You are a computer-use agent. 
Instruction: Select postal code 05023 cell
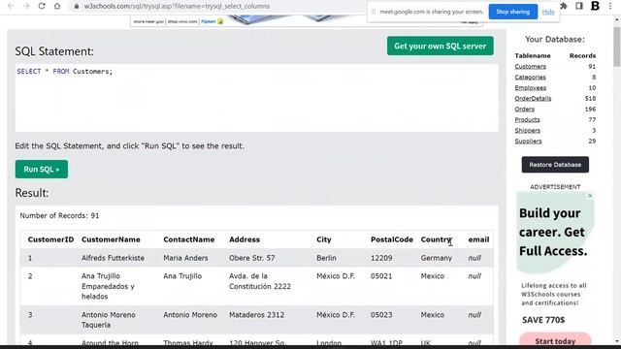coord(381,315)
